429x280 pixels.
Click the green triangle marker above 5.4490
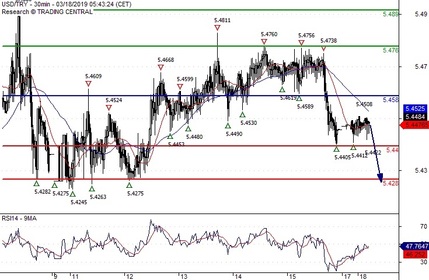pyautogui.click(x=228, y=126)
